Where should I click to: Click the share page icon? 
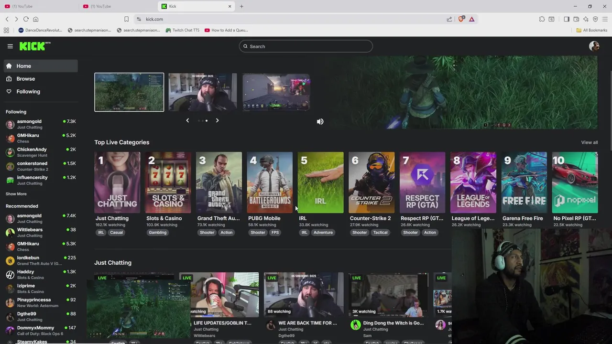coord(449,19)
